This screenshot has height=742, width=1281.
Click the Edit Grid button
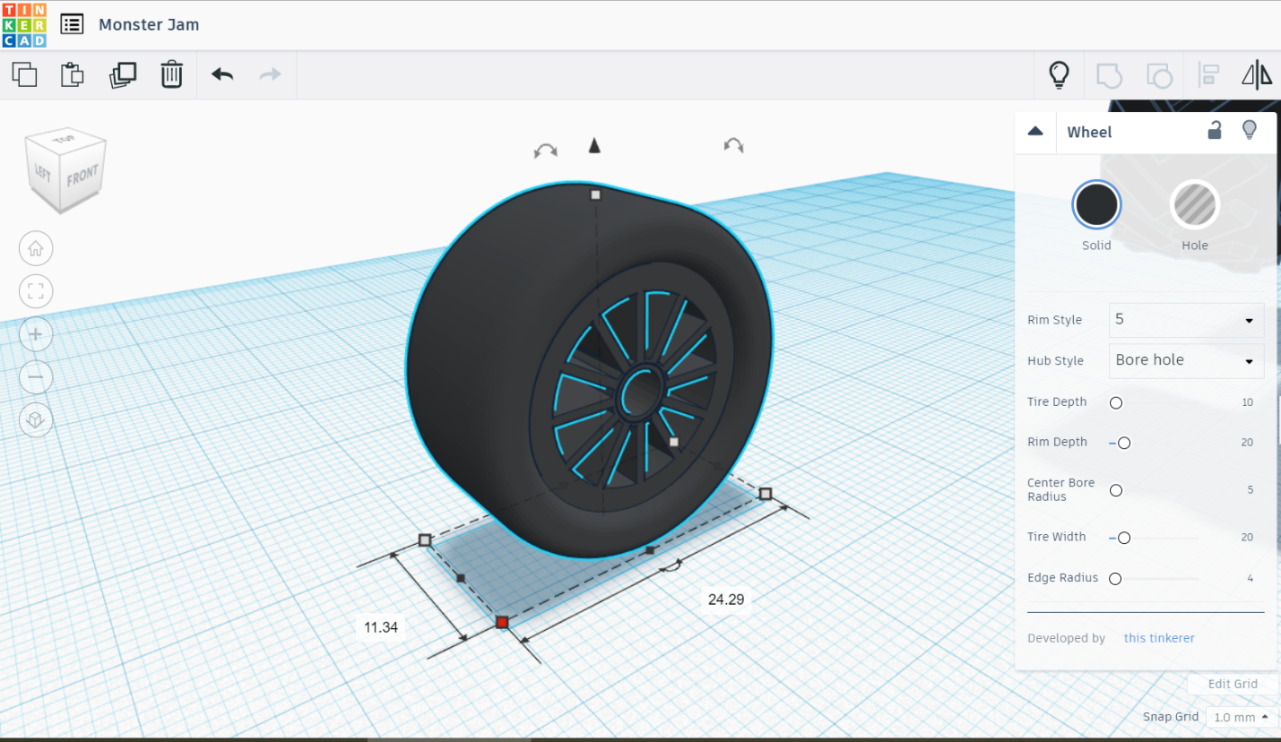tap(1233, 684)
